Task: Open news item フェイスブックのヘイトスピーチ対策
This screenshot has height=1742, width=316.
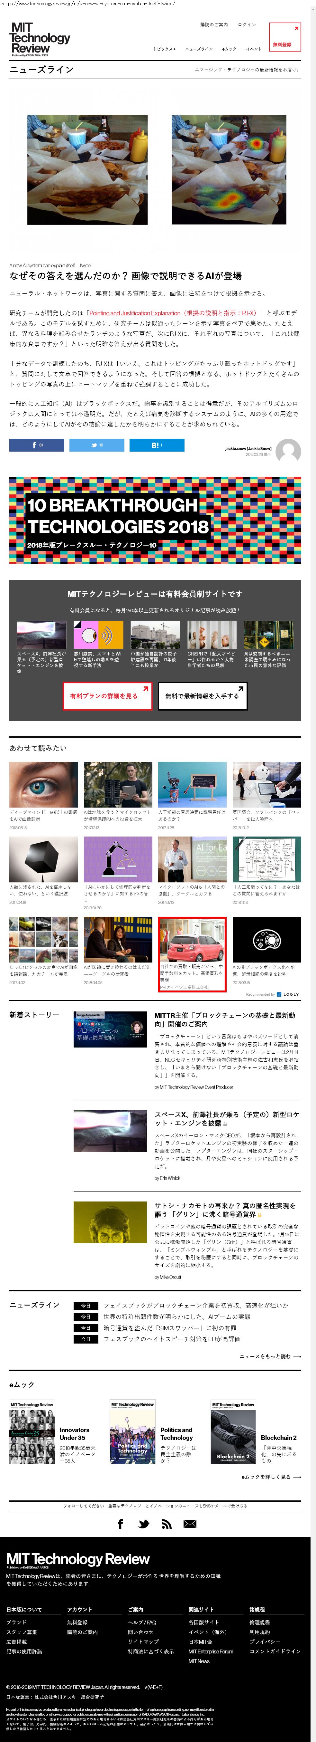Action: tap(172, 1338)
